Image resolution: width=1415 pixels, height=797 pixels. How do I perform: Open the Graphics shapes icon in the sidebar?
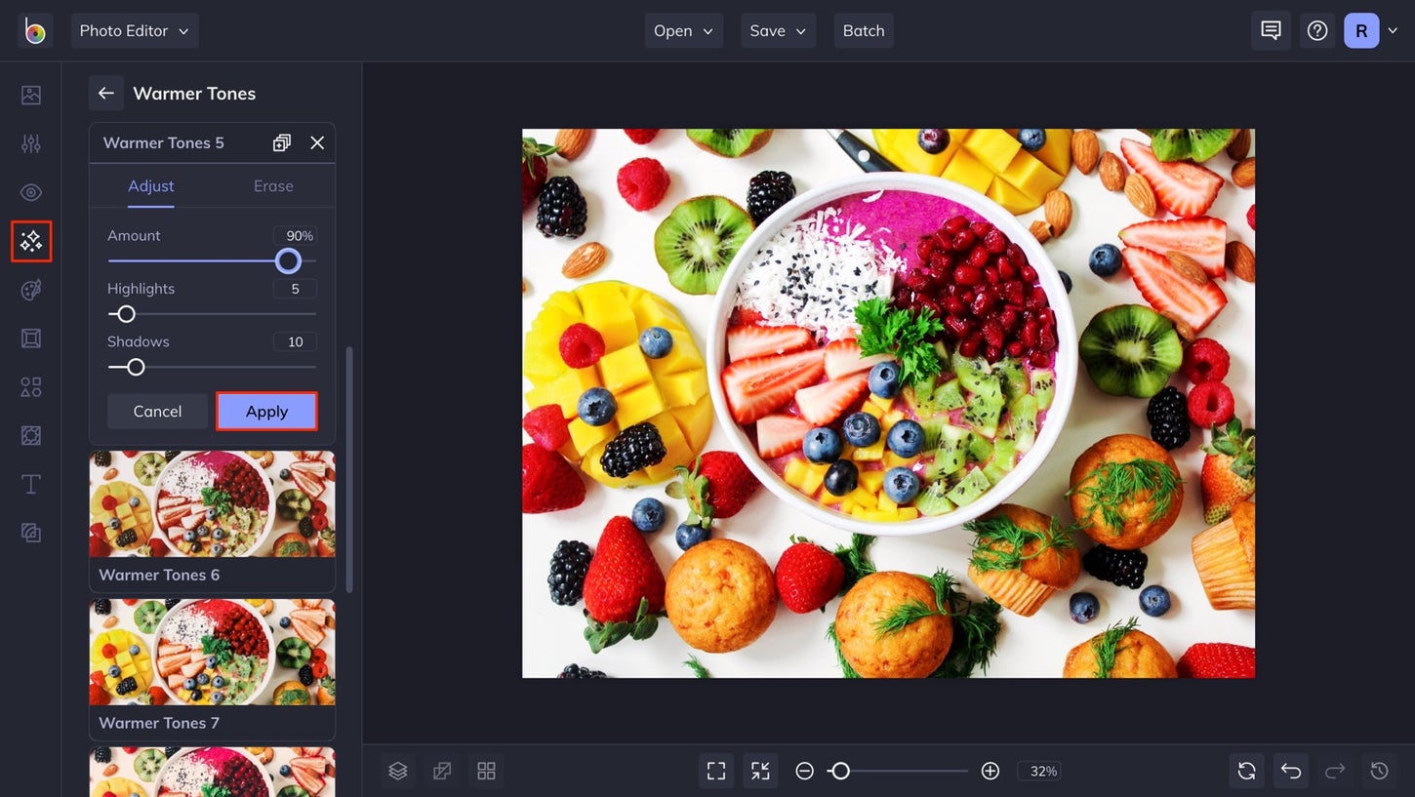point(30,386)
